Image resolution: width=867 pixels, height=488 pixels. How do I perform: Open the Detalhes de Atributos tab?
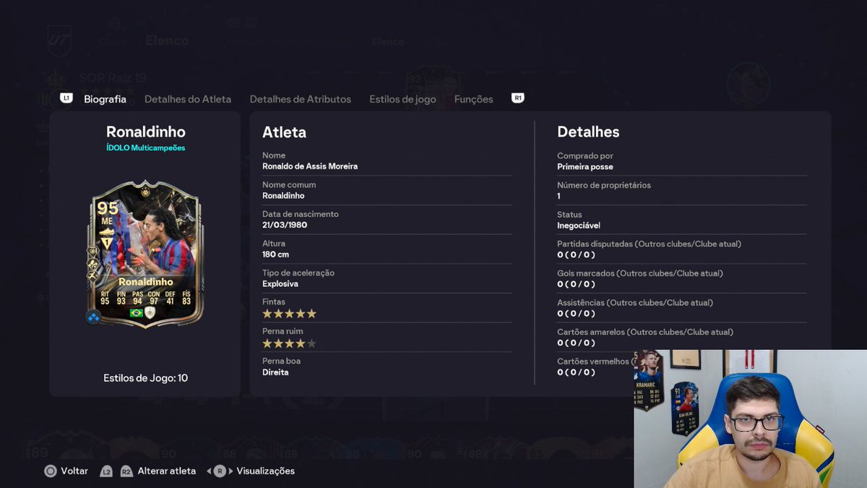(301, 99)
